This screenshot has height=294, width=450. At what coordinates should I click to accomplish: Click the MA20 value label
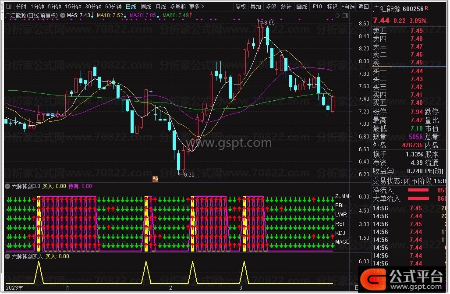(145, 15)
